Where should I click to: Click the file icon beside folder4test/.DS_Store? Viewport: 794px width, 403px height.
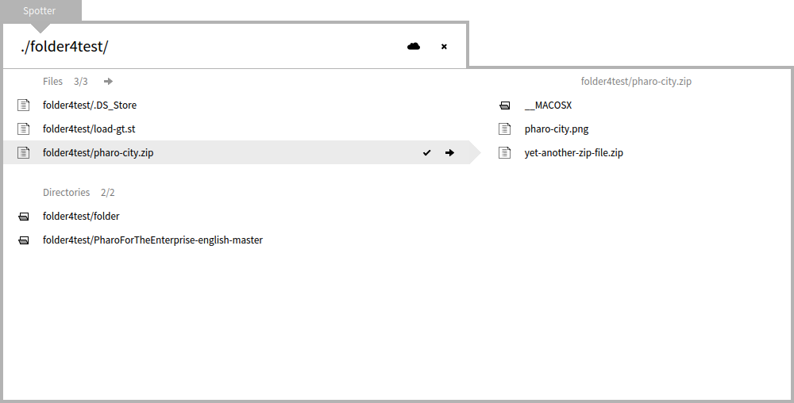[23, 106]
